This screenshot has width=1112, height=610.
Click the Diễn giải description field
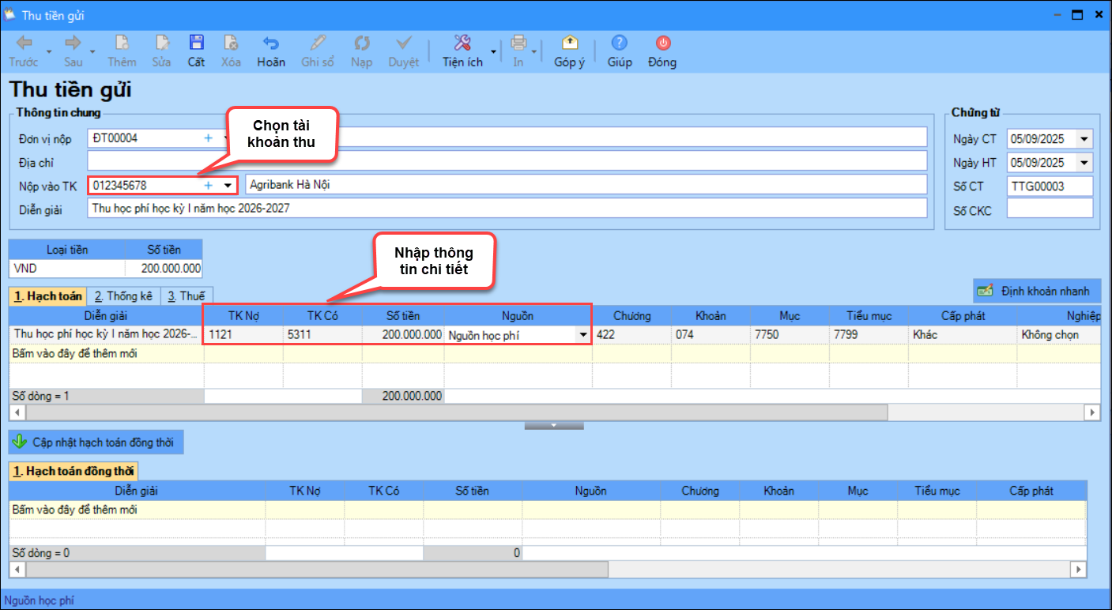pos(507,209)
